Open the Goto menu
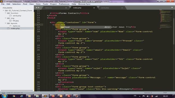Screen dimensions: 175x98 [x=38, y=4]
